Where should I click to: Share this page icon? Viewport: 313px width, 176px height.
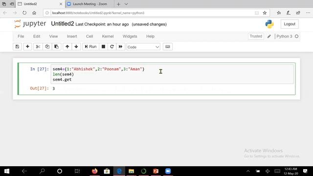pos(298,13)
